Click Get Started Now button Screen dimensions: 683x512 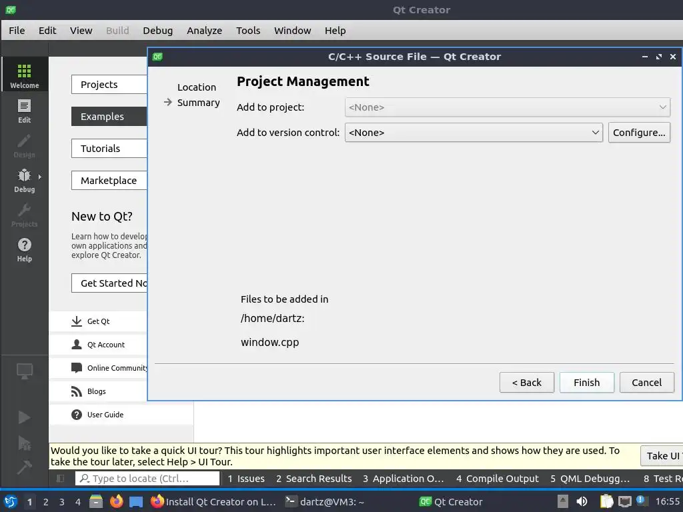[109, 283]
